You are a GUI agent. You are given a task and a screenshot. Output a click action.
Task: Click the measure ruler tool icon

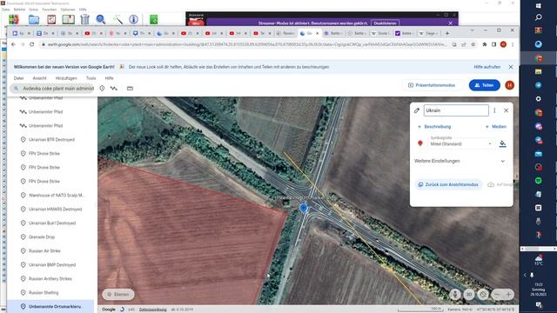pyautogui.click(x=130, y=89)
